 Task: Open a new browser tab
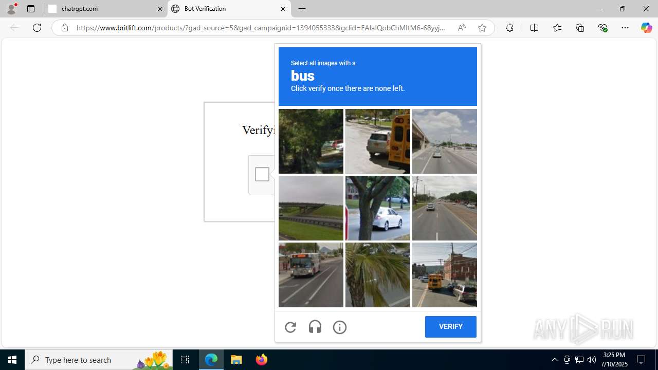pos(302,9)
